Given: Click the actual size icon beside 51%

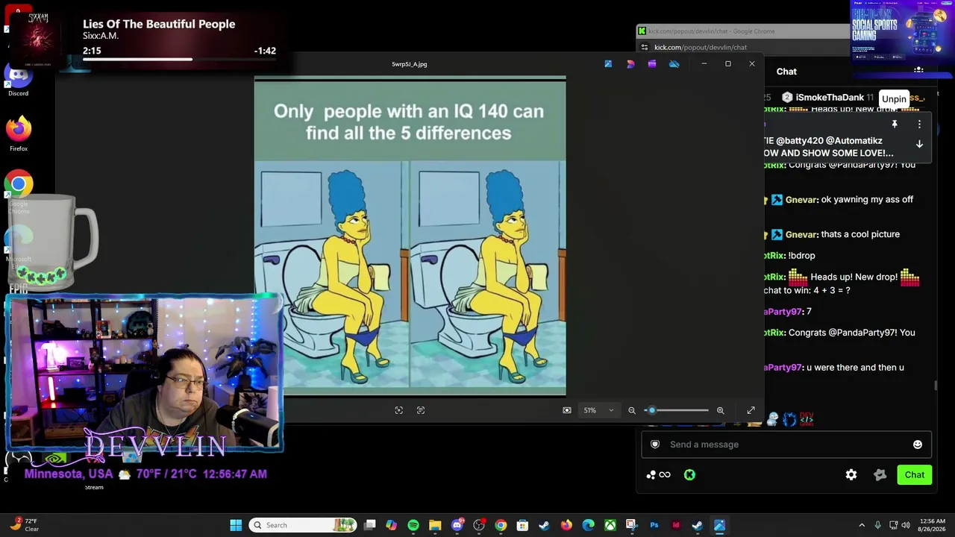Looking at the screenshot, I should tap(567, 410).
